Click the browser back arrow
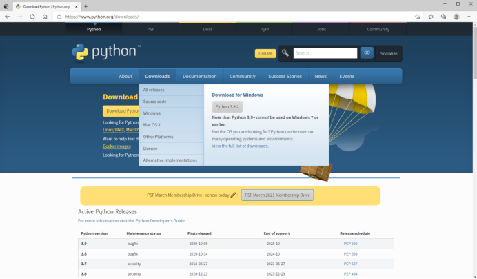The image size is (477, 279). [8, 17]
